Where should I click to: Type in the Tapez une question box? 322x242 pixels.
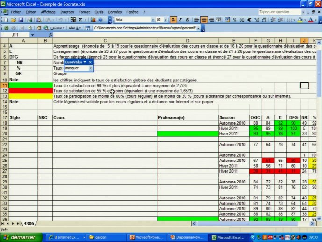(x=279, y=12)
